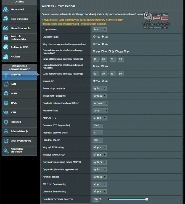Click the Administracja user icon
Viewport: 185px width, 204px height.
tap(6, 131)
